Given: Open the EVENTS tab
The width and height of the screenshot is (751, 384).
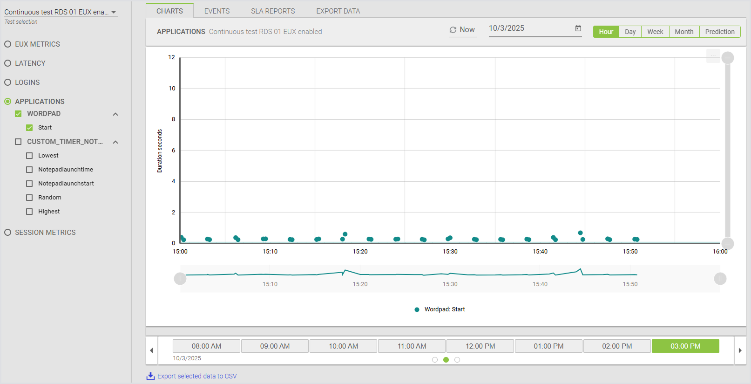Looking at the screenshot, I should tap(217, 11).
